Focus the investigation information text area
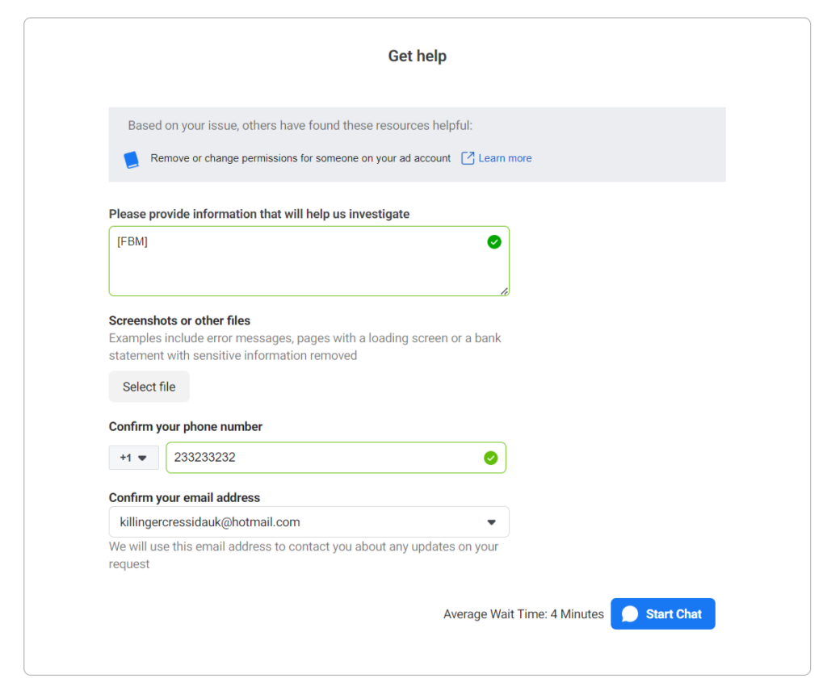Image resolution: width=827 pixels, height=695 pixels. point(309,261)
